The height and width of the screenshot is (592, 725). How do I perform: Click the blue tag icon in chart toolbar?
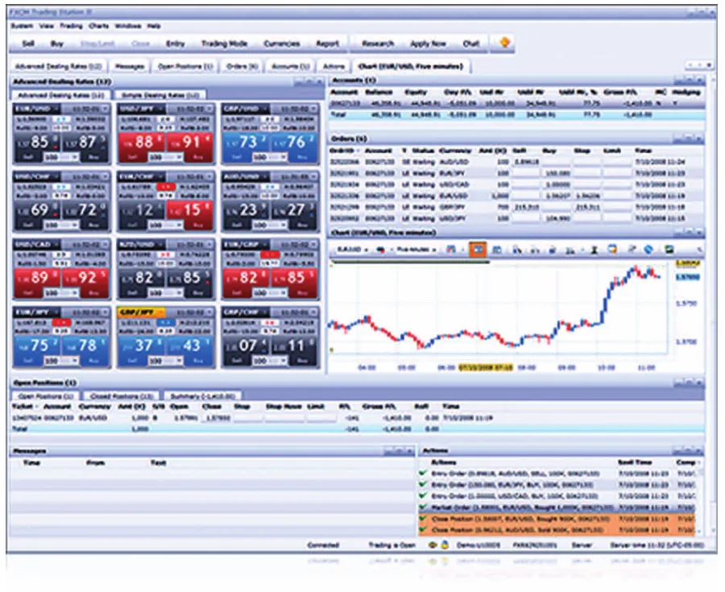point(648,250)
